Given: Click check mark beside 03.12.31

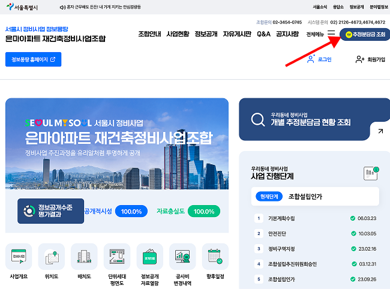Looking at the screenshot, I should (x=354, y=264).
